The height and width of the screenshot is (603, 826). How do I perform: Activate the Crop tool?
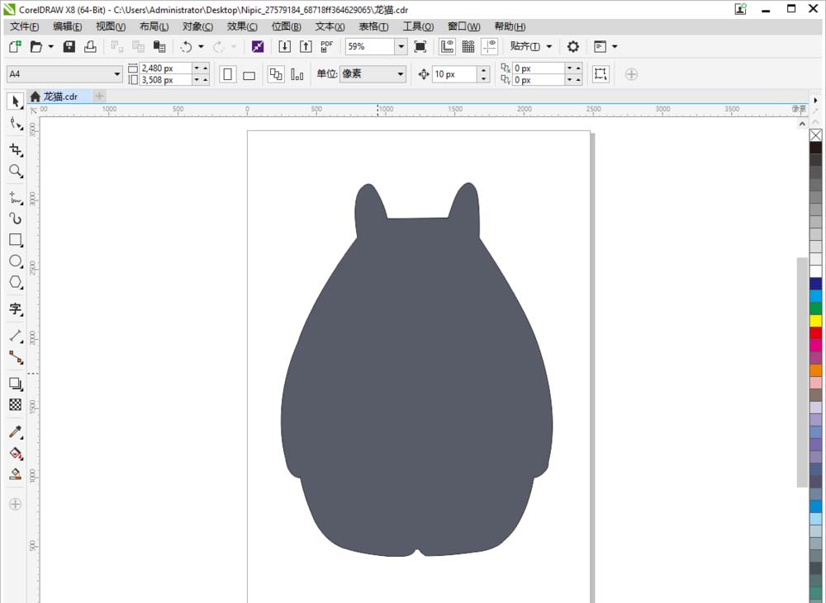[x=14, y=150]
